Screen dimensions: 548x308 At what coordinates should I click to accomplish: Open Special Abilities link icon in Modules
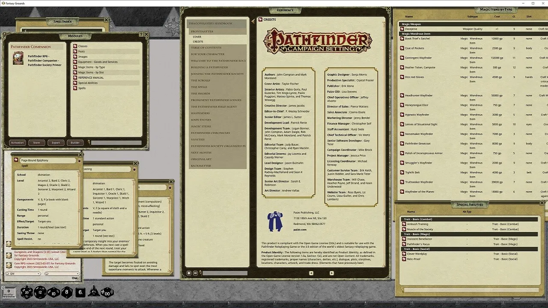(75, 83)
